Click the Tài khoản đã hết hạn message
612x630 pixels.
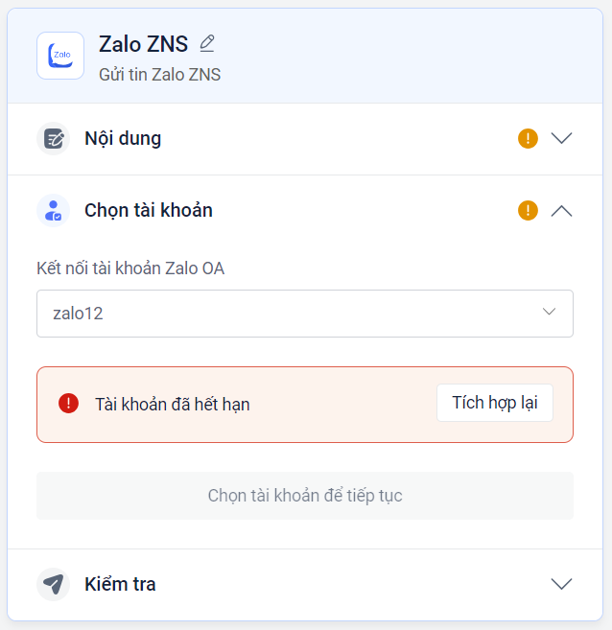coord(173,405)
